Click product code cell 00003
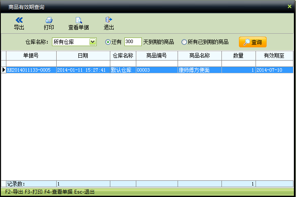Image resolution: width=296 pixels, height=197 pixels. pos(157,70)
